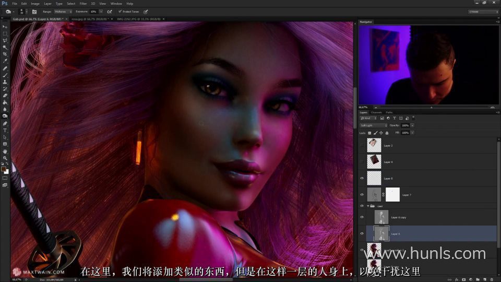Screen dimensions: 501x282
Task: Toggle lock transparent pixels
Action: click(369, 133)
